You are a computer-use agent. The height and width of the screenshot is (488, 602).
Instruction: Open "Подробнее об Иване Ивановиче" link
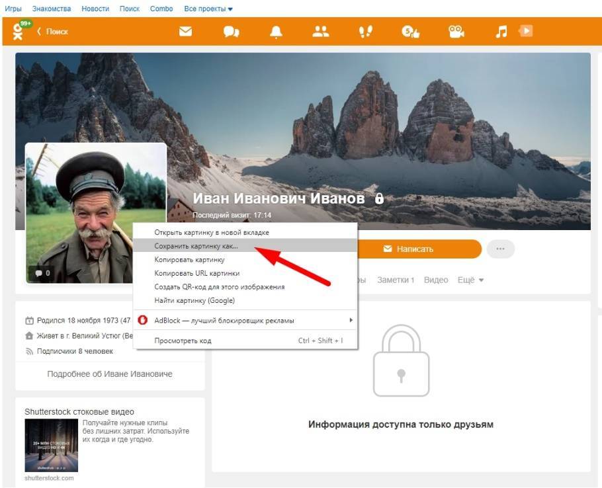(110, 374)
